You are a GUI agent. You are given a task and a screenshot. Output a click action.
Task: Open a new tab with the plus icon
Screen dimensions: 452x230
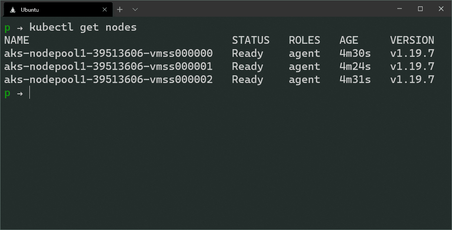(120, 9)
